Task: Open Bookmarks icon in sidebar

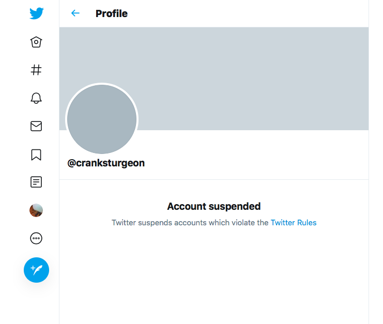Action: (36, 155)
